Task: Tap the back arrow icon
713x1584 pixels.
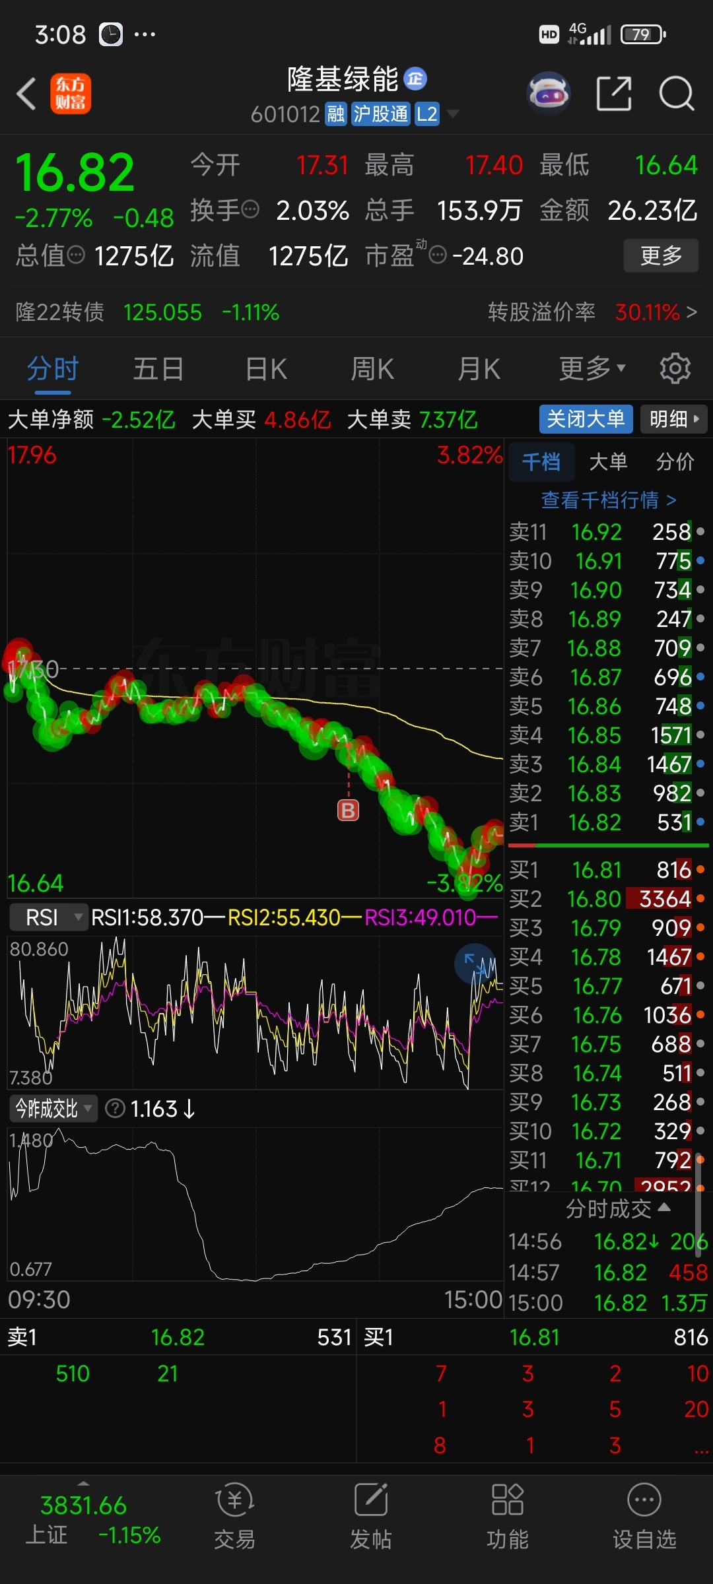Action: coord(26,93)
